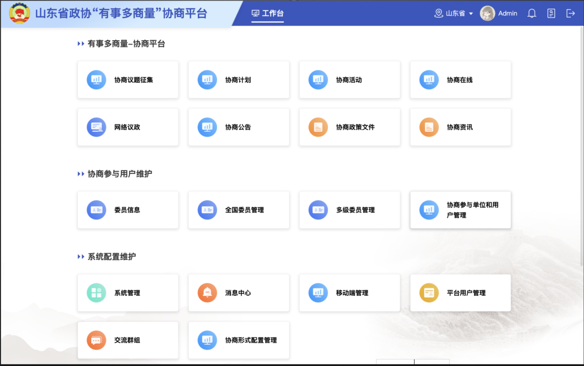Click the notification bell icon
The width and height of the screenshot is (584, 366).
click(532, 14)
